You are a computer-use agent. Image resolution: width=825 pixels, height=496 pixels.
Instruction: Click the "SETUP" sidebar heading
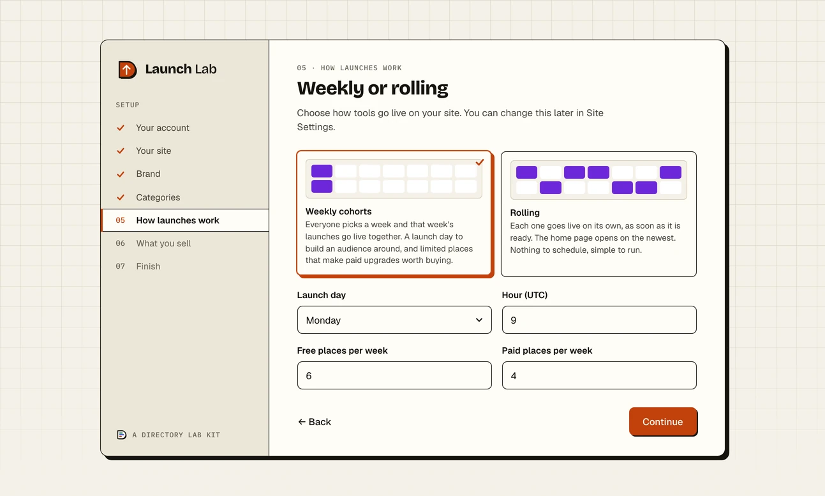(x=128, y=105)
